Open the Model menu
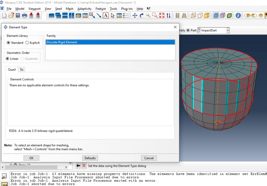Viewport: 267px width, 186px height. click(20, 9)
